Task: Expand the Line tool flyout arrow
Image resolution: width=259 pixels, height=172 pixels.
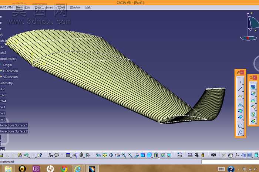Action: coord(243,91)
